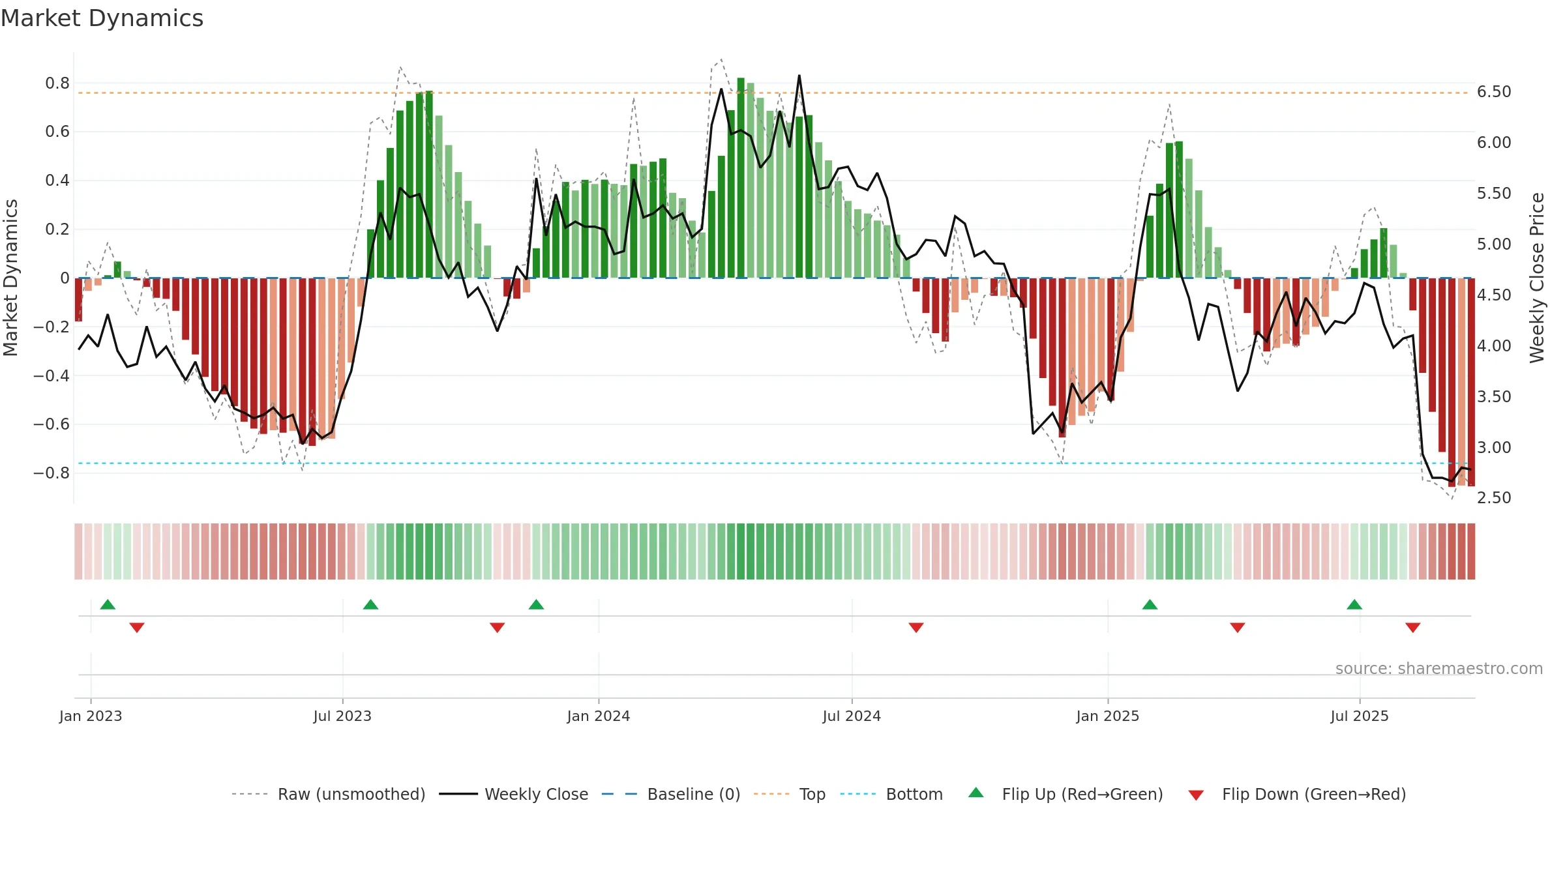Click the dark green heat strip segment under the early 2024 peak

pos(741,551)
